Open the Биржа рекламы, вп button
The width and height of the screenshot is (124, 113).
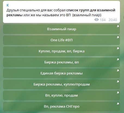click(x=61, y=62)
